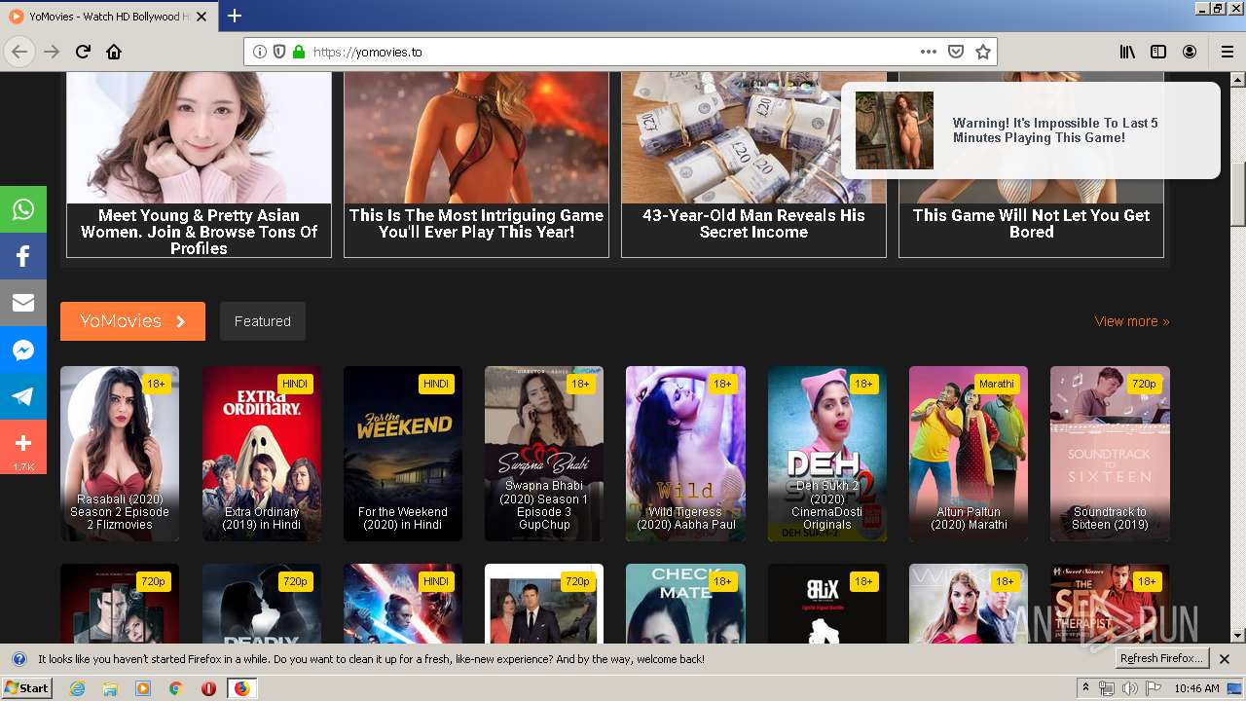
Task: Show hidden system tray icons
Action: [1086, 688]
